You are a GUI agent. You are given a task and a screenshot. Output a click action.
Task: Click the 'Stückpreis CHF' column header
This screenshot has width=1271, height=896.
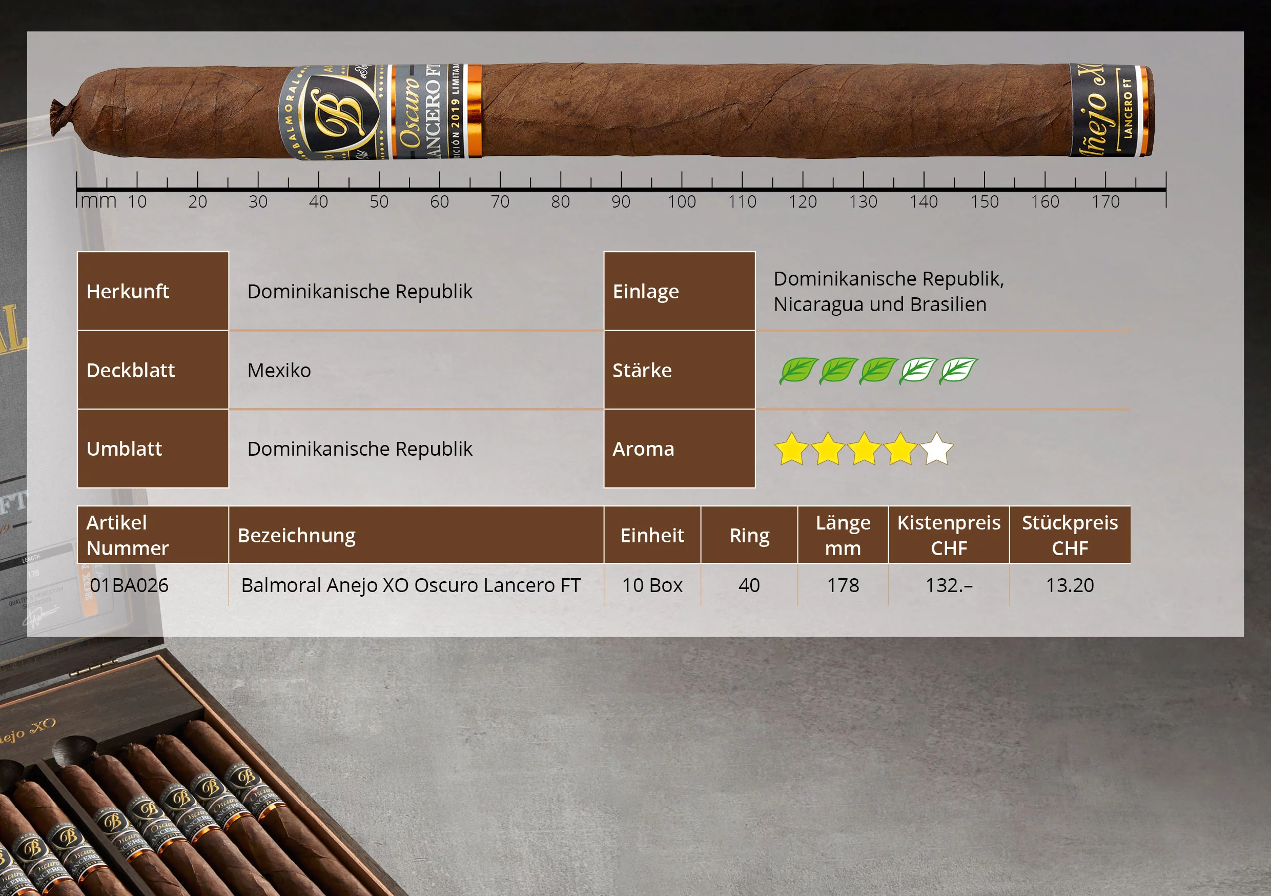(1070, 535)
